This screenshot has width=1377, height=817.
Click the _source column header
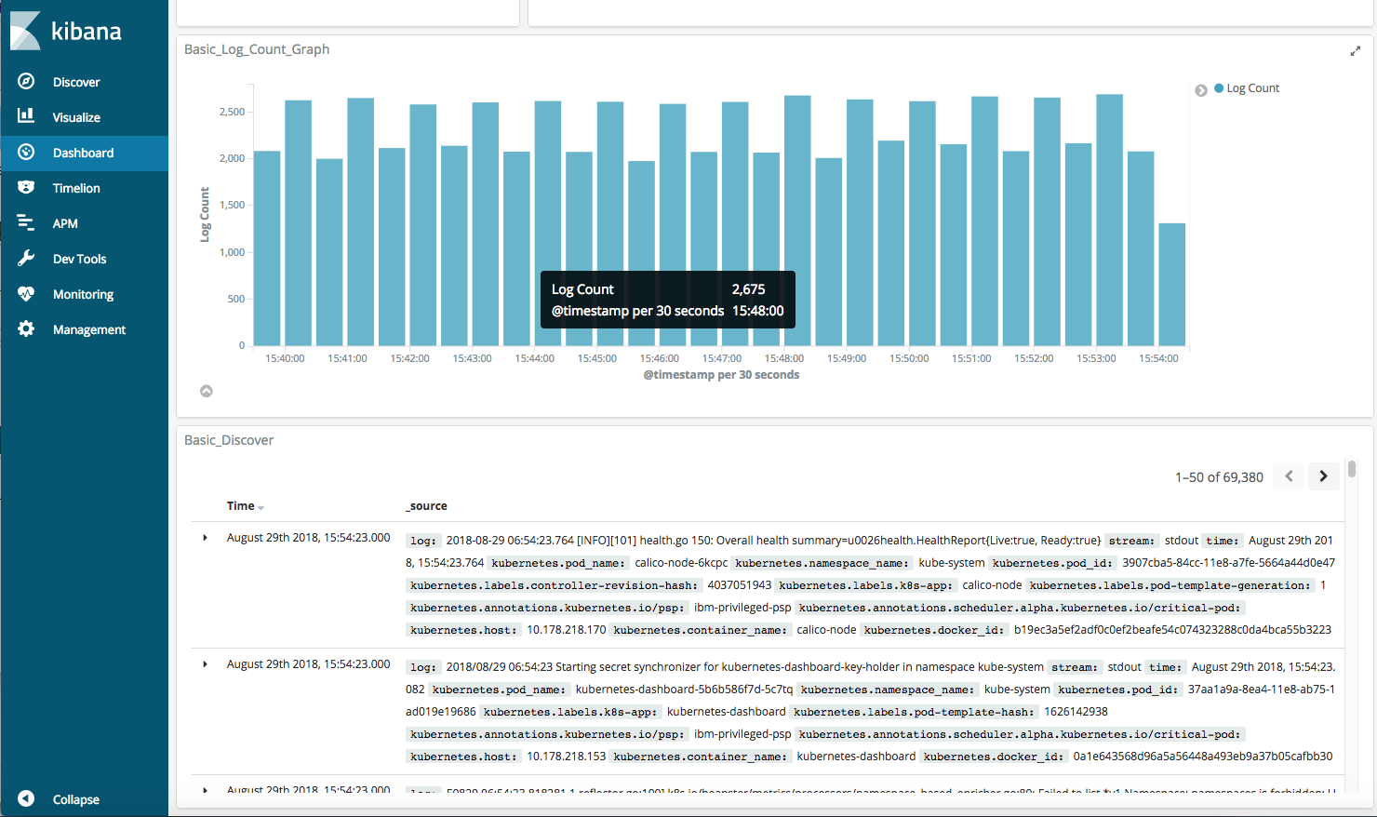pos(426,506)
